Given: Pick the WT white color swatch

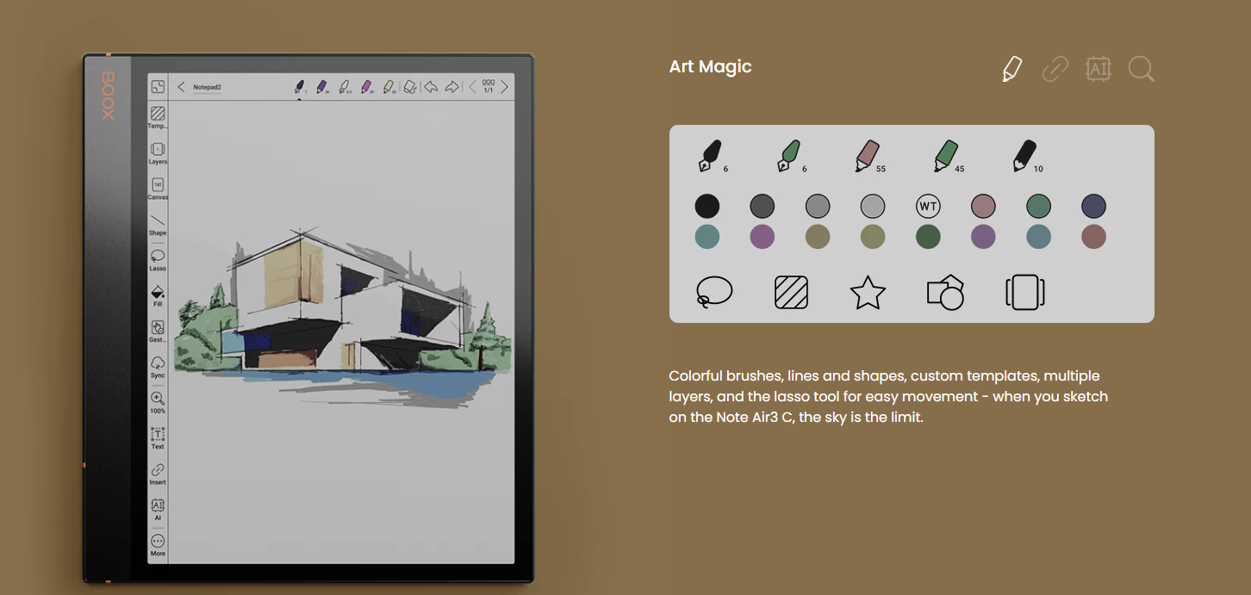Looking at the screenshot, I should click(928, 207).
